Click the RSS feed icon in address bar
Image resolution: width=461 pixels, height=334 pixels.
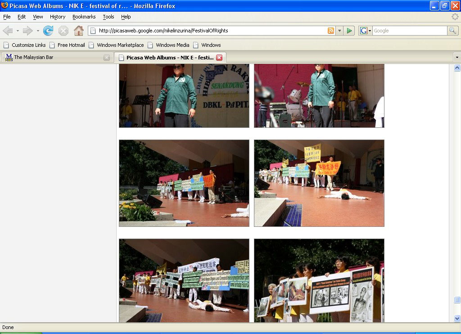tap(331, 31)
